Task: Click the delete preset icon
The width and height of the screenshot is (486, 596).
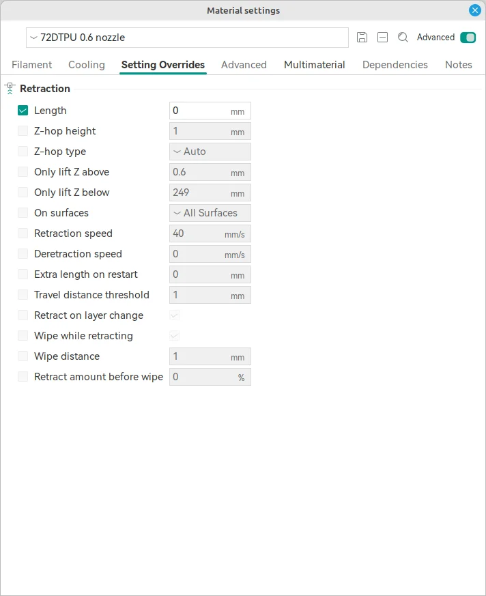Action: click(382, 38)
